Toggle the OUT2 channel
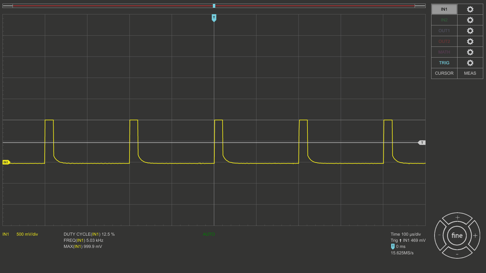The image size is (486, 273). pos(444,41)
